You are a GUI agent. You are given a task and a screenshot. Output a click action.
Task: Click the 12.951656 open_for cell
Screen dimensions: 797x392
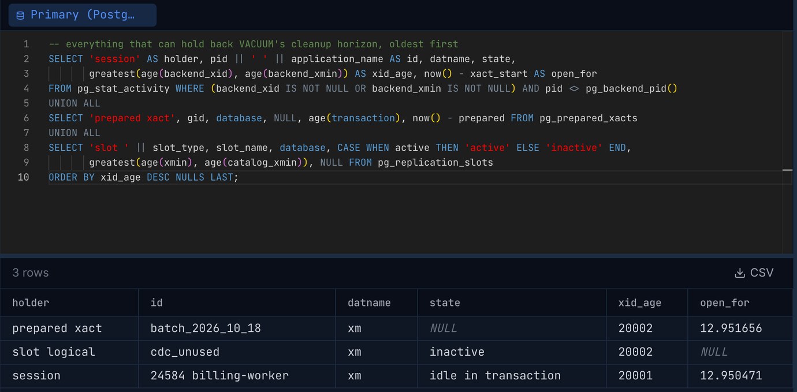[x=740, y=328]
